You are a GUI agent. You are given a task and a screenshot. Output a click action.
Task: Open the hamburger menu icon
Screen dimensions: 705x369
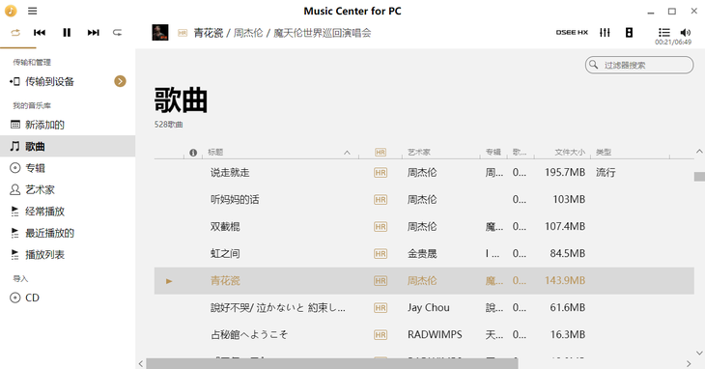pyautogui.click(x=33, y=11)
